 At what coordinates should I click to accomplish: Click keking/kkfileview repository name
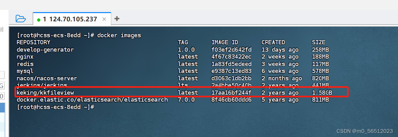click(x=45, y=93)
